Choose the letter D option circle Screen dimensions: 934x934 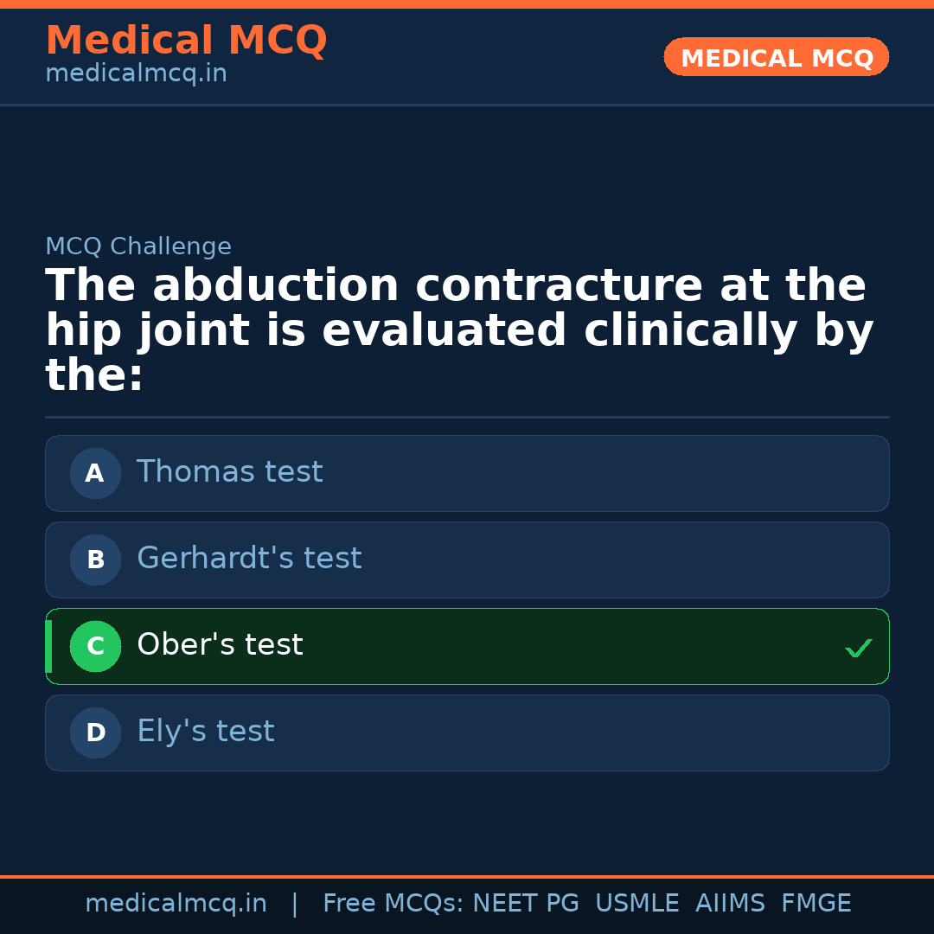click(95, 732)
